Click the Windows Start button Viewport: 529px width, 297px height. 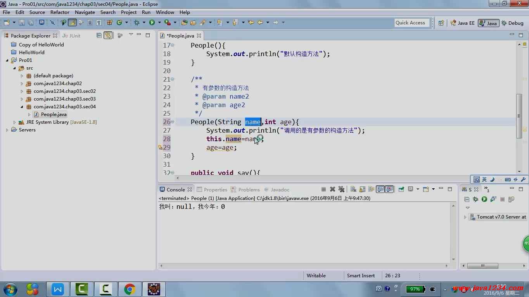[x=10, y=289]
